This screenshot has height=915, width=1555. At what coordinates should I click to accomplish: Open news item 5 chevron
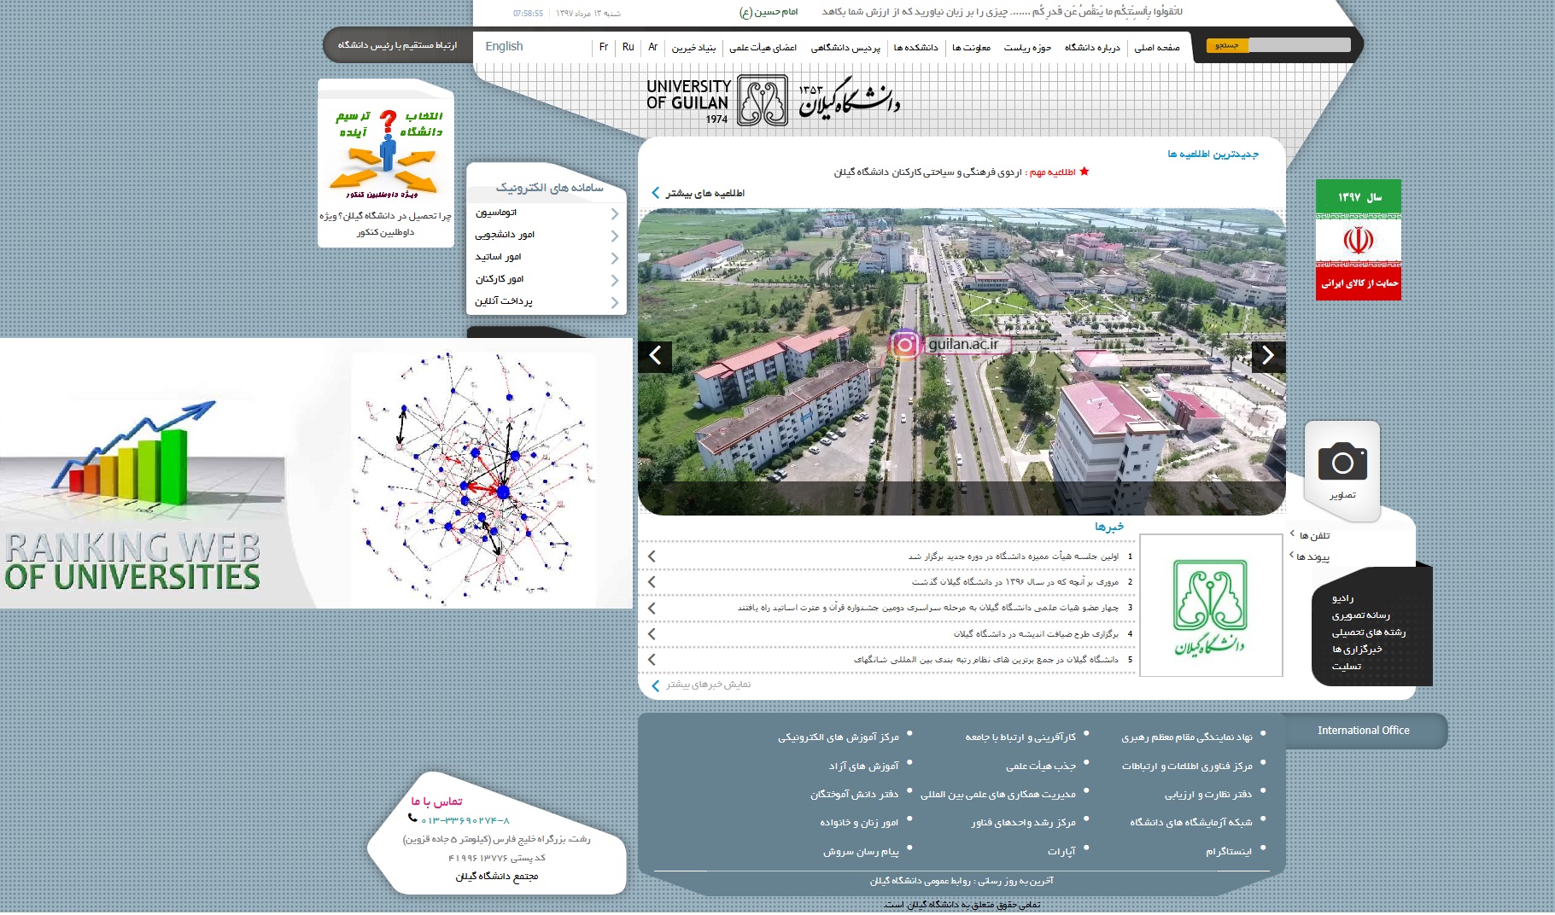(x=652, y=660)
